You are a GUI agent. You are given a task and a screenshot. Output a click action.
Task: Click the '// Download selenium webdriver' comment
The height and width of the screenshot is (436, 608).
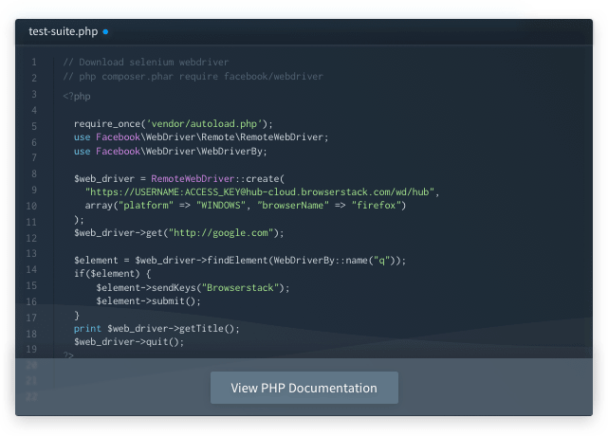coord(146,62)
